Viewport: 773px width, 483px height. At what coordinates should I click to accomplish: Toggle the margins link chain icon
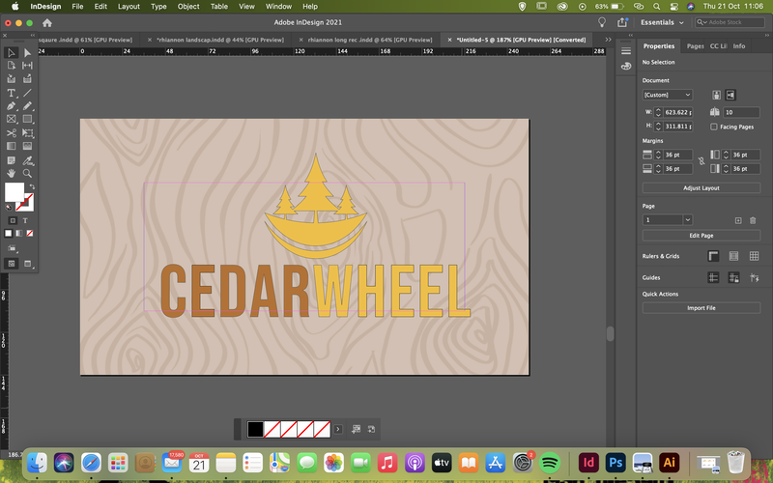click(701, 161)
